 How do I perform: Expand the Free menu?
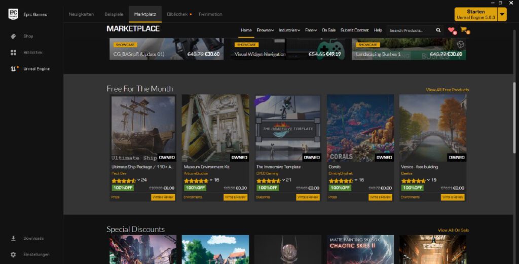(x=311, y=30)
